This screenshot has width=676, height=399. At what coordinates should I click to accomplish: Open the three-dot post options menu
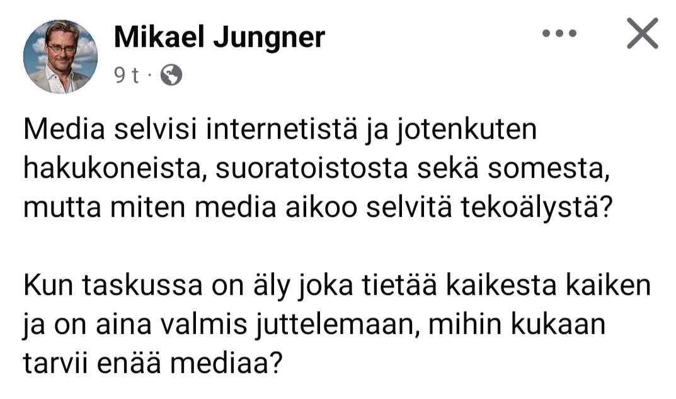click(x=559, y=34)
